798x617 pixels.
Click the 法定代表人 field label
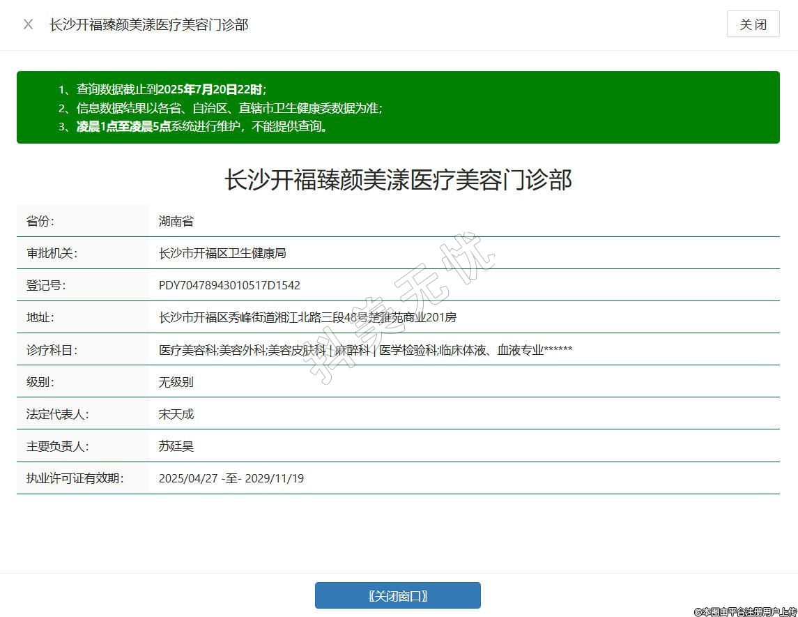(x=57, y=414)
